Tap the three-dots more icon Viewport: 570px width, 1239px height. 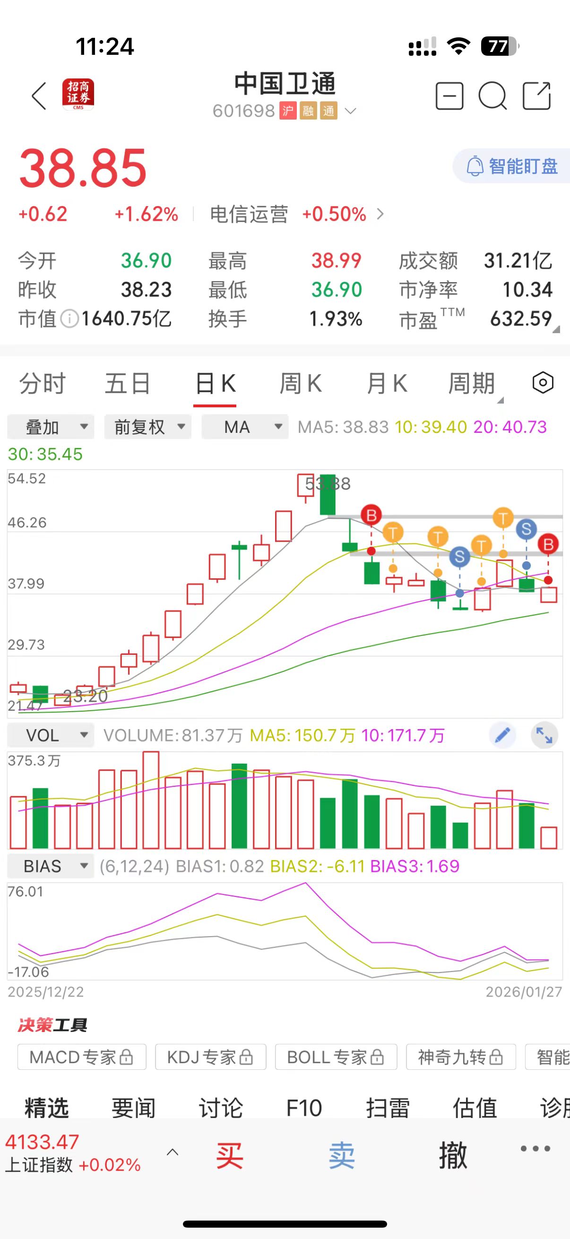pos(535,1149)
